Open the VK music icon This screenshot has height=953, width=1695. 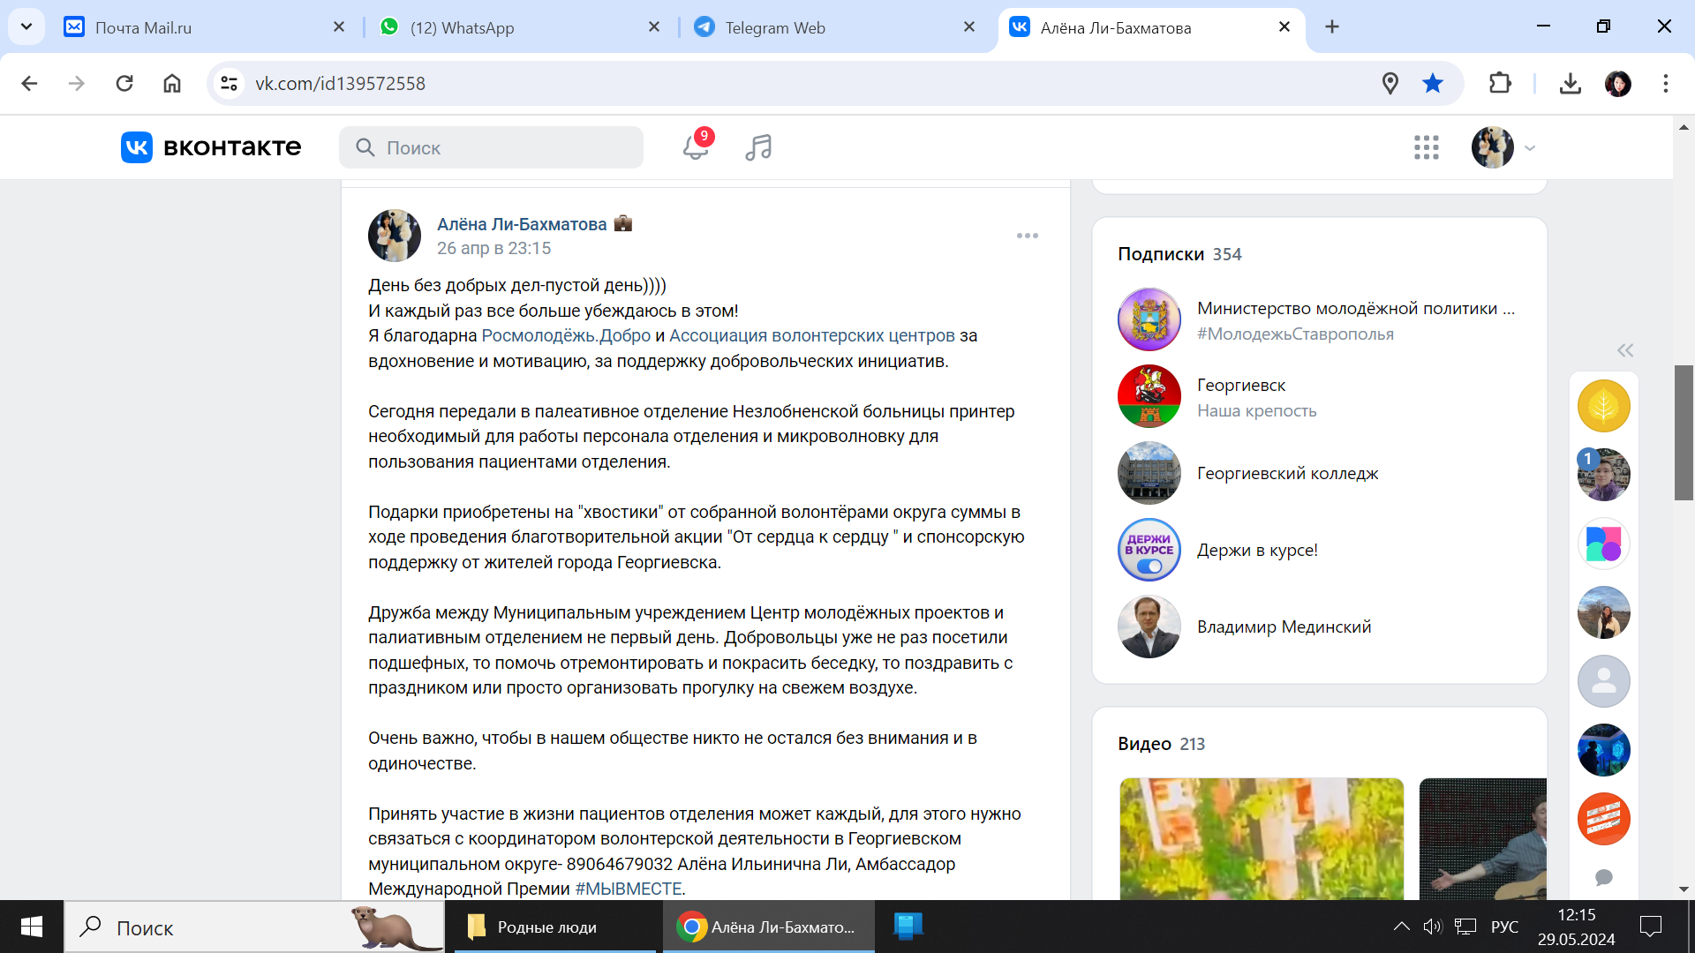[758, 147]
